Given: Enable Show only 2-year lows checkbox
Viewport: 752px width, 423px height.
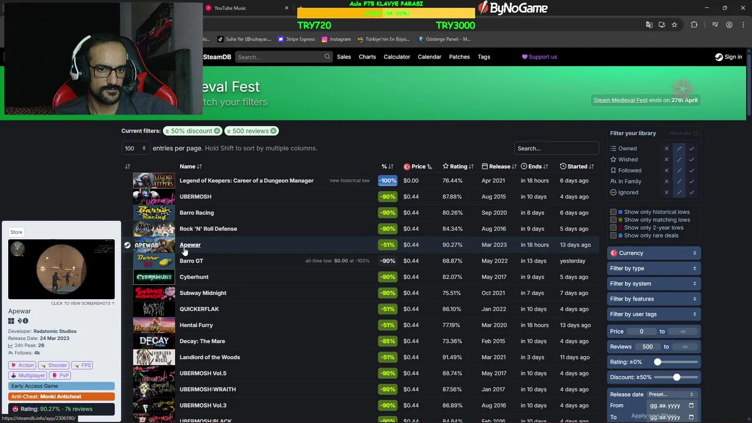Looking at the screenshot, I should click(x=613, y=228).
